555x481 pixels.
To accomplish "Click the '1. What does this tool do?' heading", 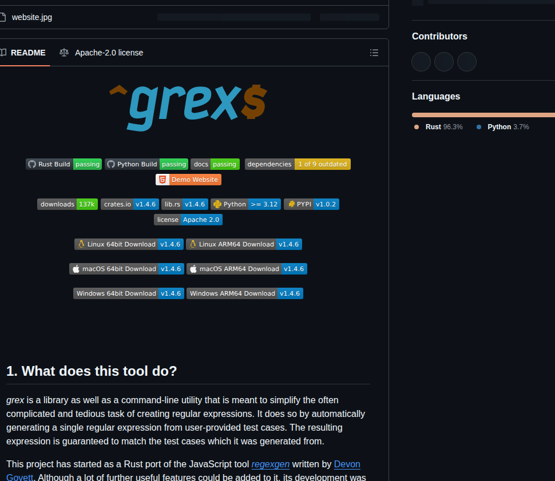I will [92, 371].
